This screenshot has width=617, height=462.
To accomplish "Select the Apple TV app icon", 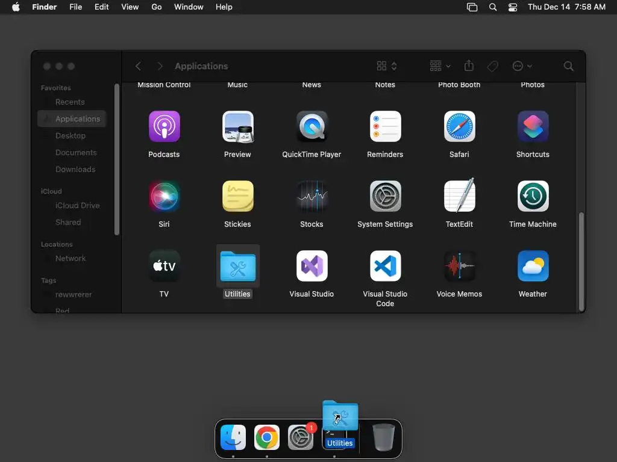I will click(x=164, y=266).
